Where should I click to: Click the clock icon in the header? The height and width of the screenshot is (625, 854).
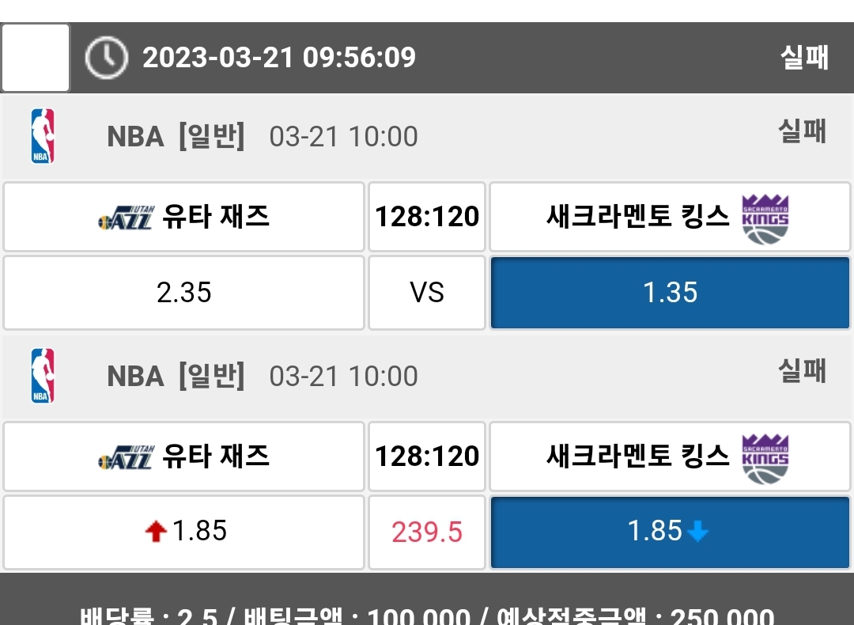point(106,58)
